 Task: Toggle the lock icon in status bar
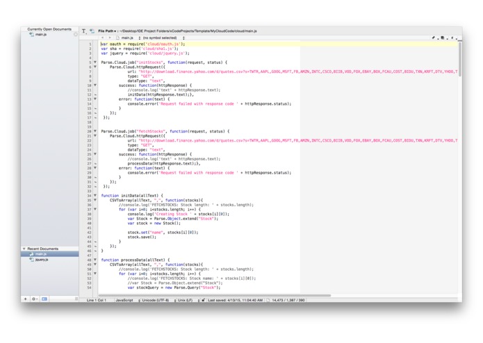(x=204, y=300)
